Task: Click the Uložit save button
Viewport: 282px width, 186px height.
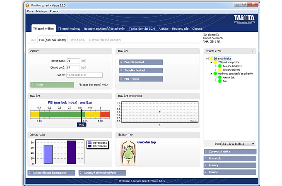Action: tap(48, 84)
